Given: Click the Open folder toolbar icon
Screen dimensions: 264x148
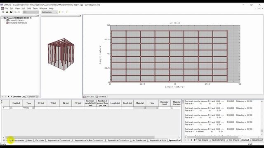Looking at the screenshot, I should point(7,12).
